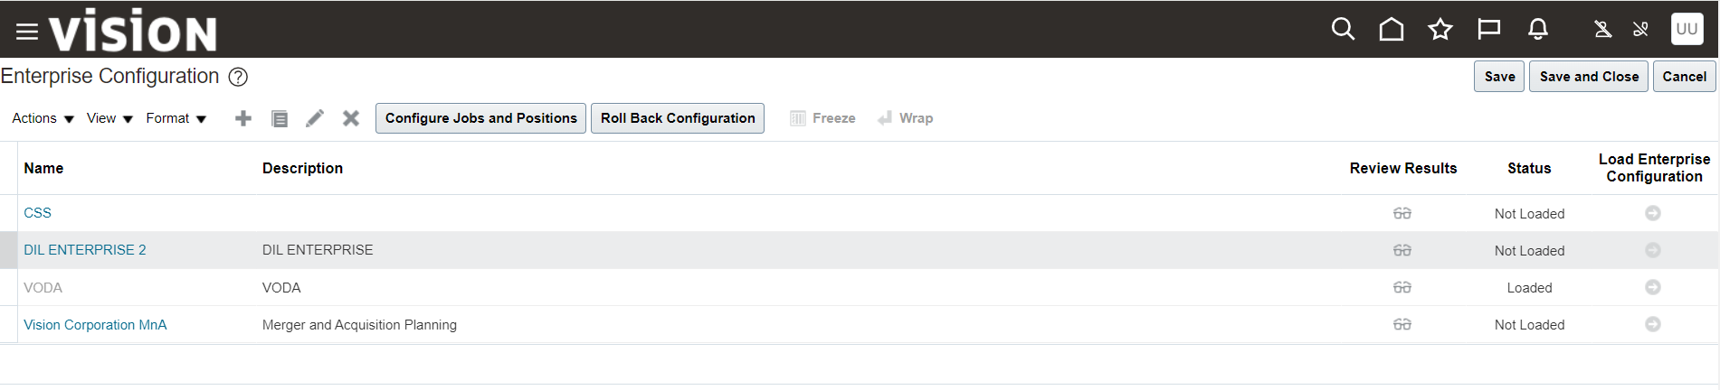Click the Edit pencil toolbar icon
The width and height of the screenshot is (1720, 390).
coord(314,118)
